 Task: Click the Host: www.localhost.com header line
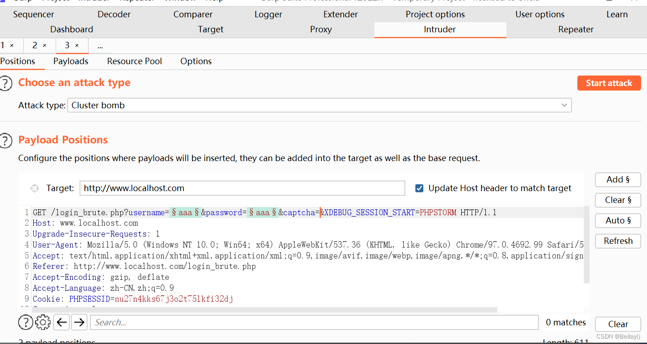(x=85, y=223)
